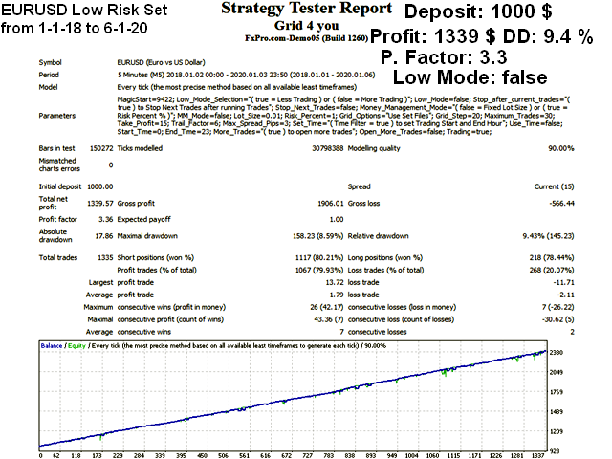Select consecutive wins value '26 (42.17)'

pyautogui.click(x=327, y=307)
